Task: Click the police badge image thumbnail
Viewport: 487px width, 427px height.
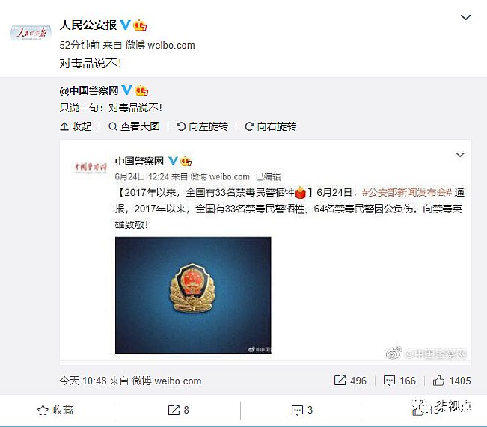Action: point(193,295)
